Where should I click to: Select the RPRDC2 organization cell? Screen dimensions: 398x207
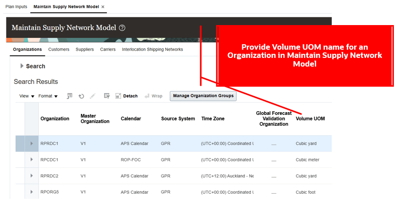[x=49, y=176]
